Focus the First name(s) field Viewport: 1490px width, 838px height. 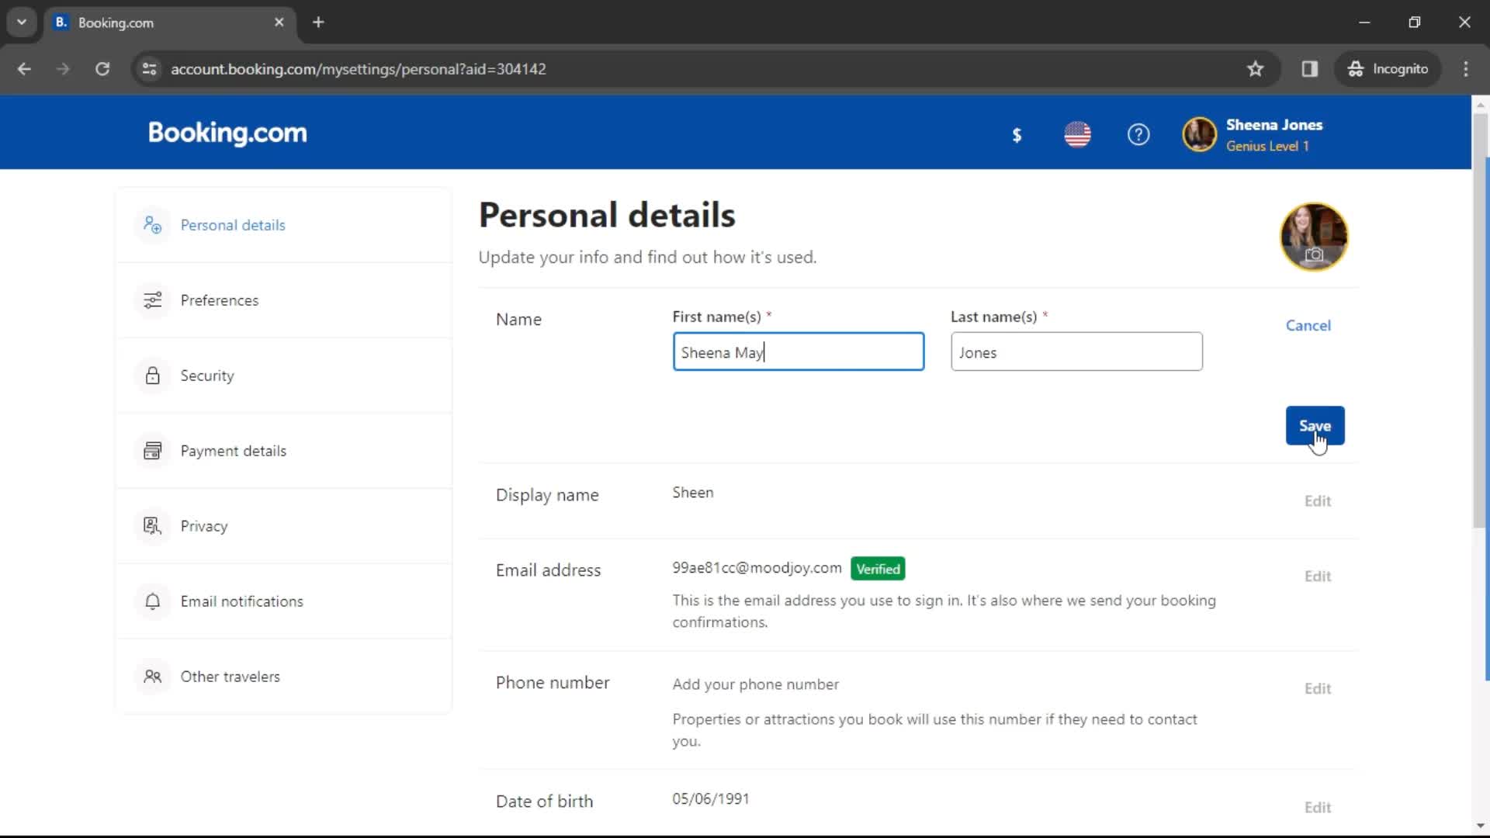pyautogui.click(x=798, y=352)
